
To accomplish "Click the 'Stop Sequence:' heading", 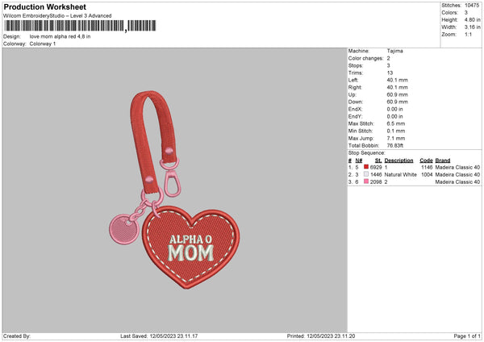I will pyautogui.click(x=367, y=153).
